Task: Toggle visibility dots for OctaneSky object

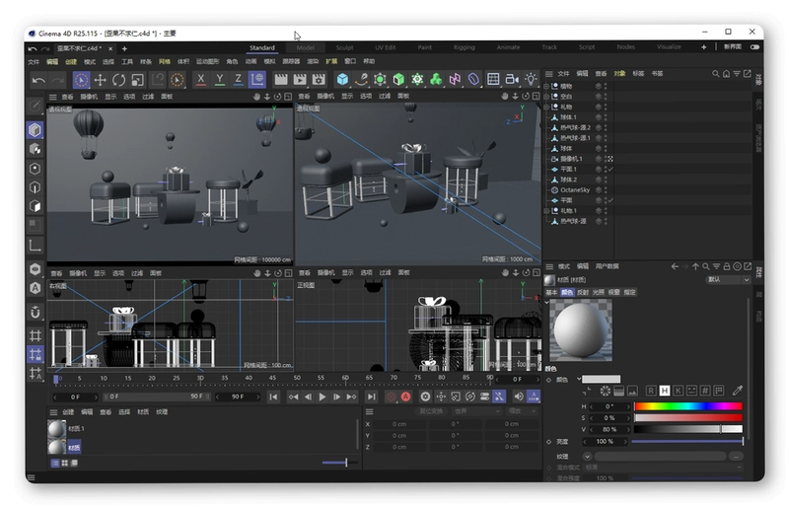Action: pos(605,189)
